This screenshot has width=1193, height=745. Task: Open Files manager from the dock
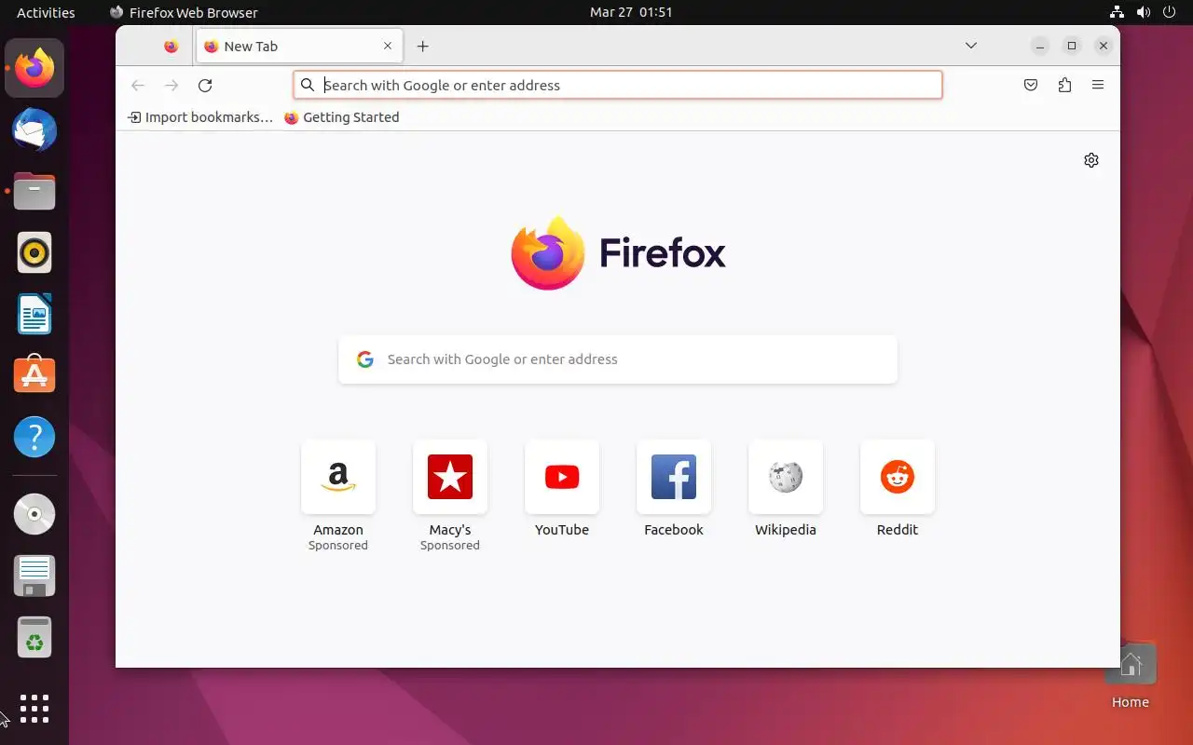[34, 191]
